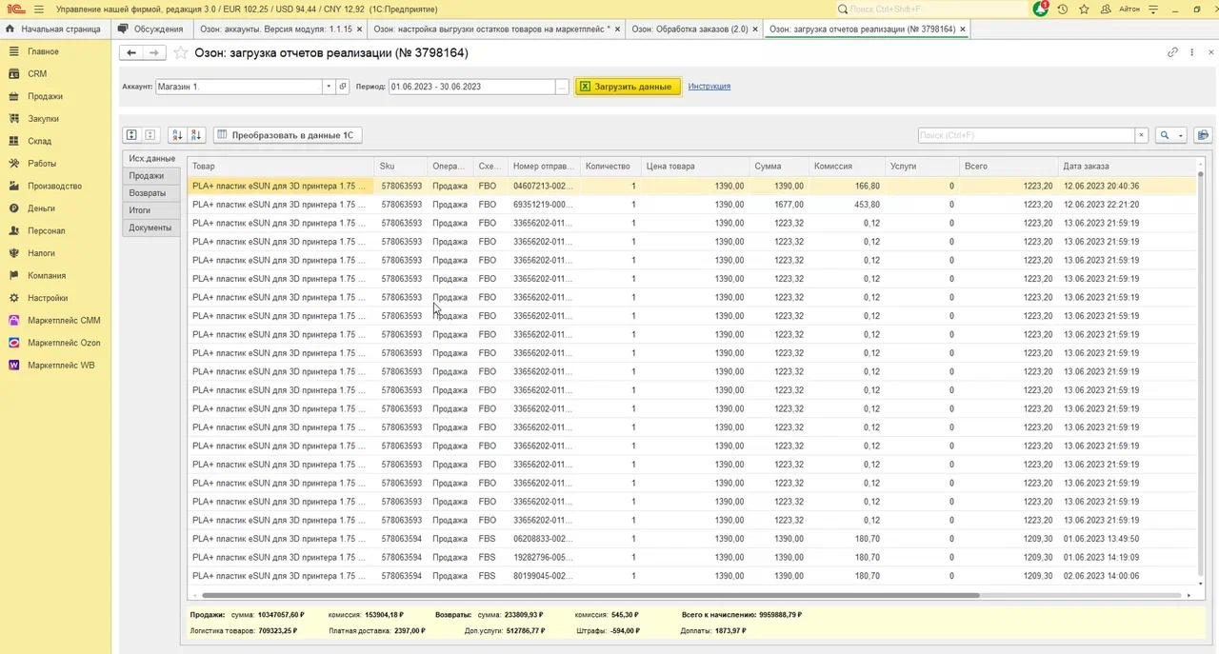Screen dimensions: 1219x654
Task: Open Маркетплейс Ozon in the sidebar
Action: click(63, 343)
